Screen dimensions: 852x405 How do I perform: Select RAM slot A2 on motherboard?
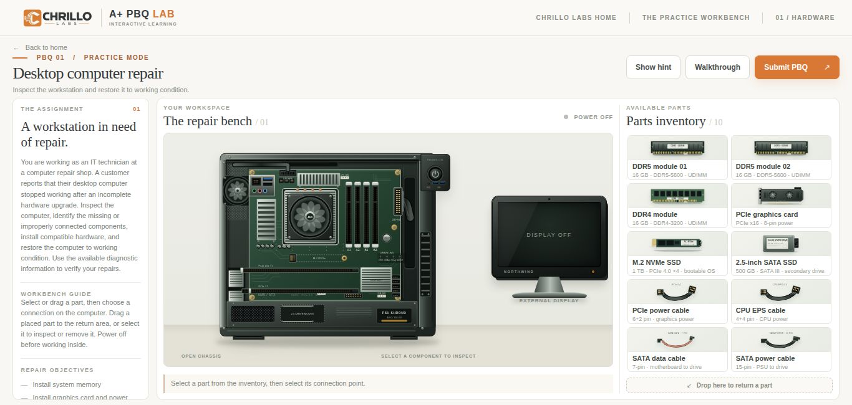(357, 214)
